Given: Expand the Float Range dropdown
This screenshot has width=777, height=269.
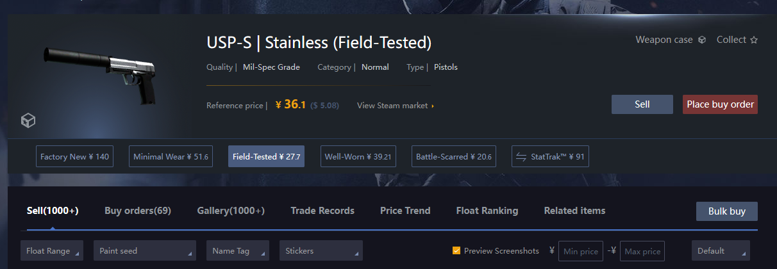Looking at the screenshot, I should point(52,251).
